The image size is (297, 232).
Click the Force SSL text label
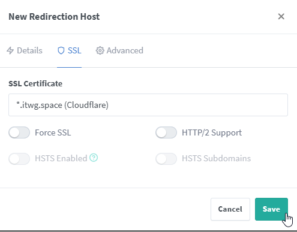click(53, 132)
